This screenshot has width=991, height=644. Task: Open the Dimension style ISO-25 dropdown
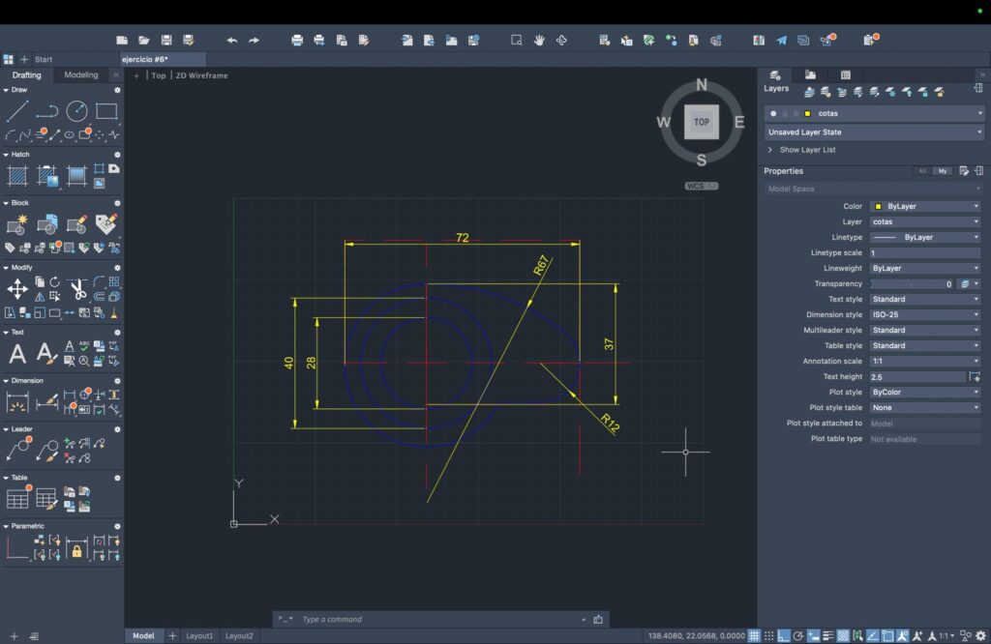[x=924, y=314]
